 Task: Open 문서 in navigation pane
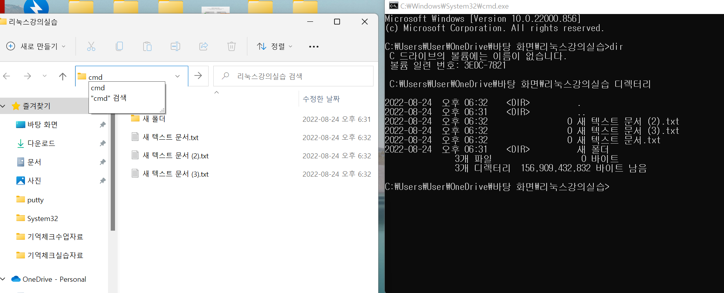click(34, 162)
